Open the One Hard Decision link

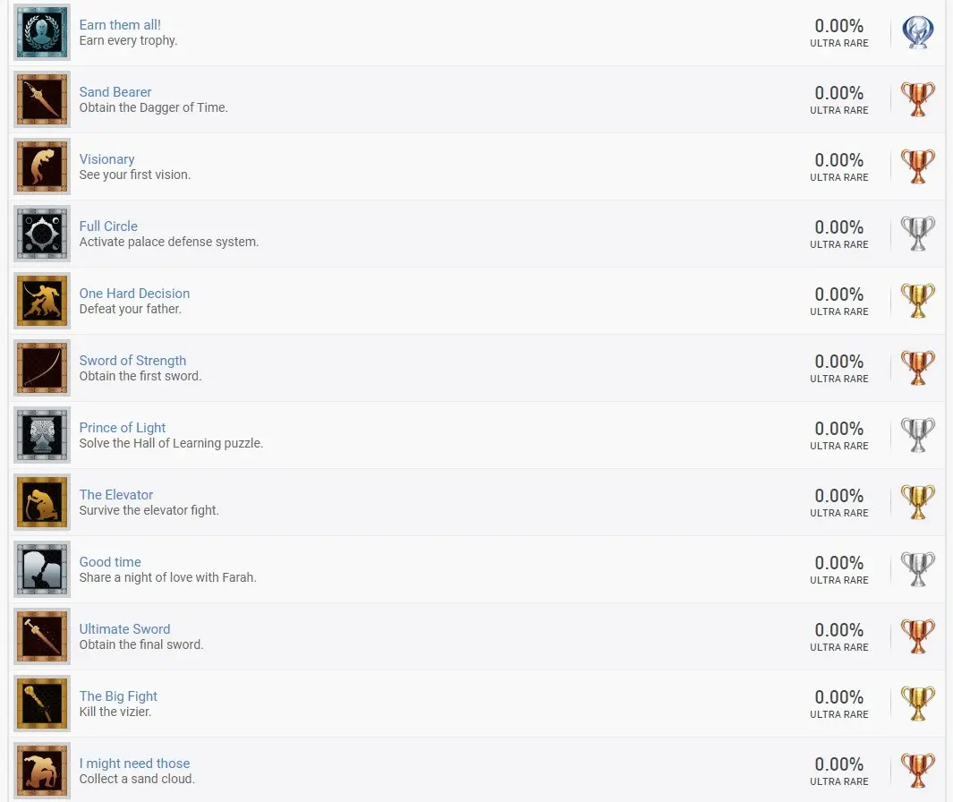tap(134, 294)
